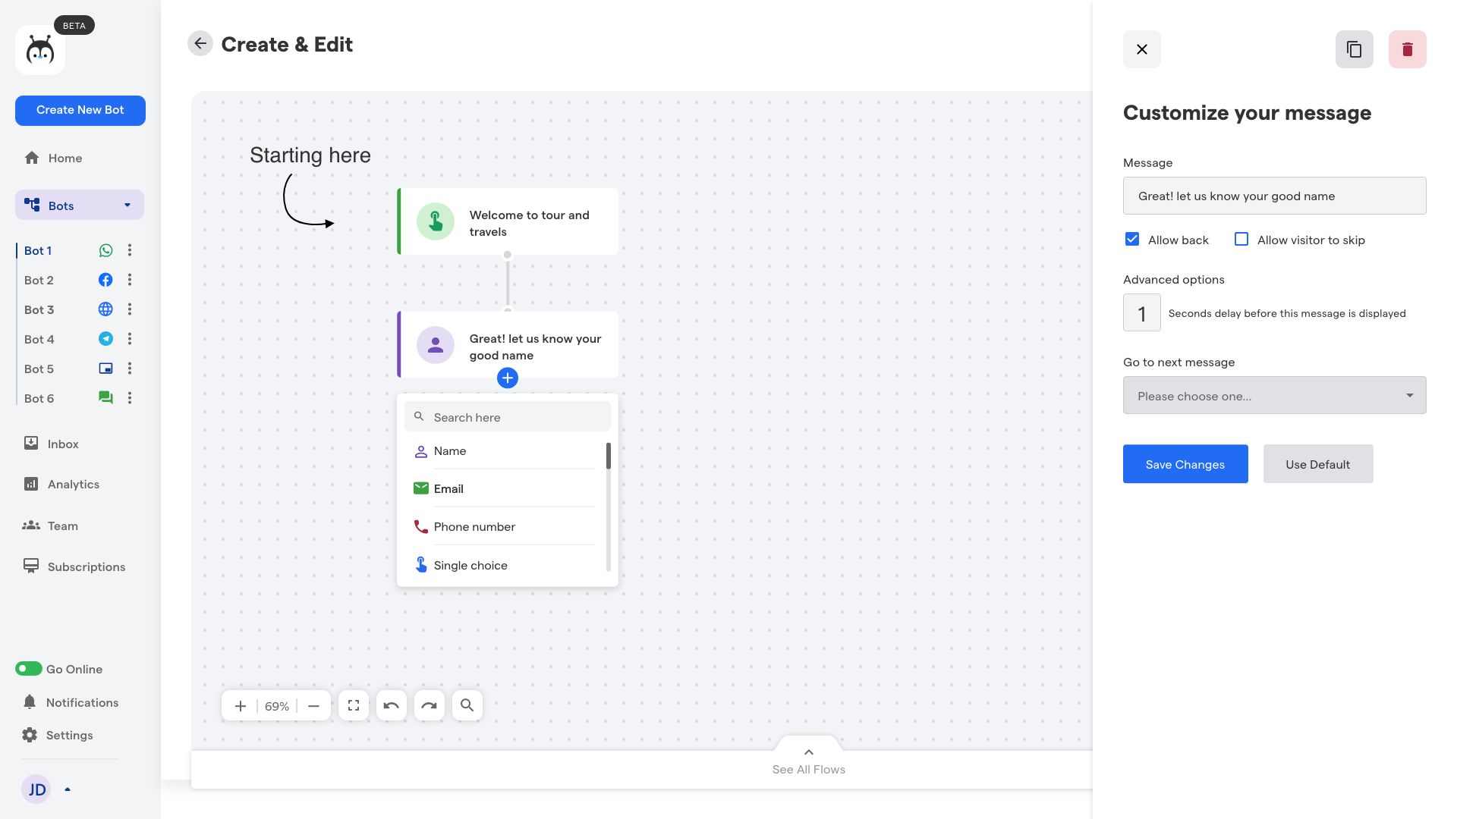
Task: Delete the message with the red trash icon
Action: coord(1408,49)
